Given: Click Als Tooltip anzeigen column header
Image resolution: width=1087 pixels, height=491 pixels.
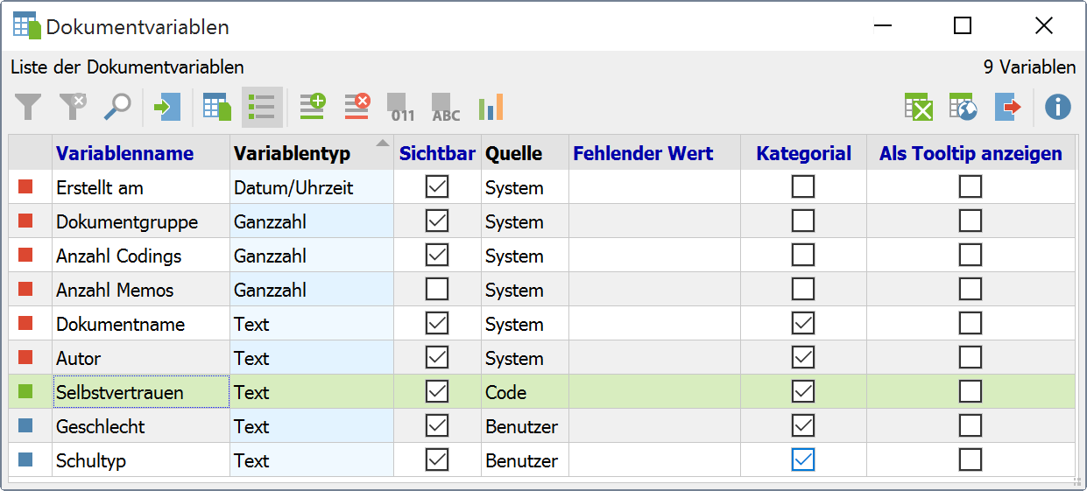Looking at the screenshot, I should tap(971, 154).
